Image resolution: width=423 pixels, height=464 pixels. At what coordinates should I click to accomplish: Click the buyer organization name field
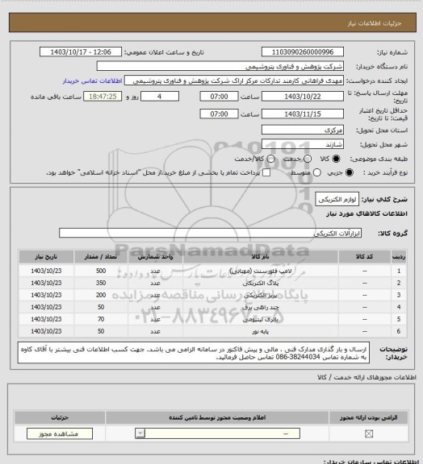(220, 66)
